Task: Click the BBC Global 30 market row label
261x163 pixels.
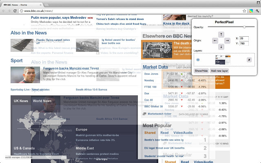Action: pyautogui.click(x=153, y=106)
